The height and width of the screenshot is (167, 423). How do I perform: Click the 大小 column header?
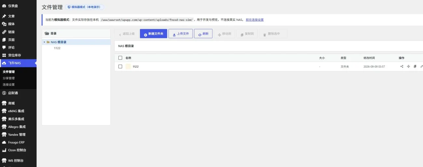(322, 58)
